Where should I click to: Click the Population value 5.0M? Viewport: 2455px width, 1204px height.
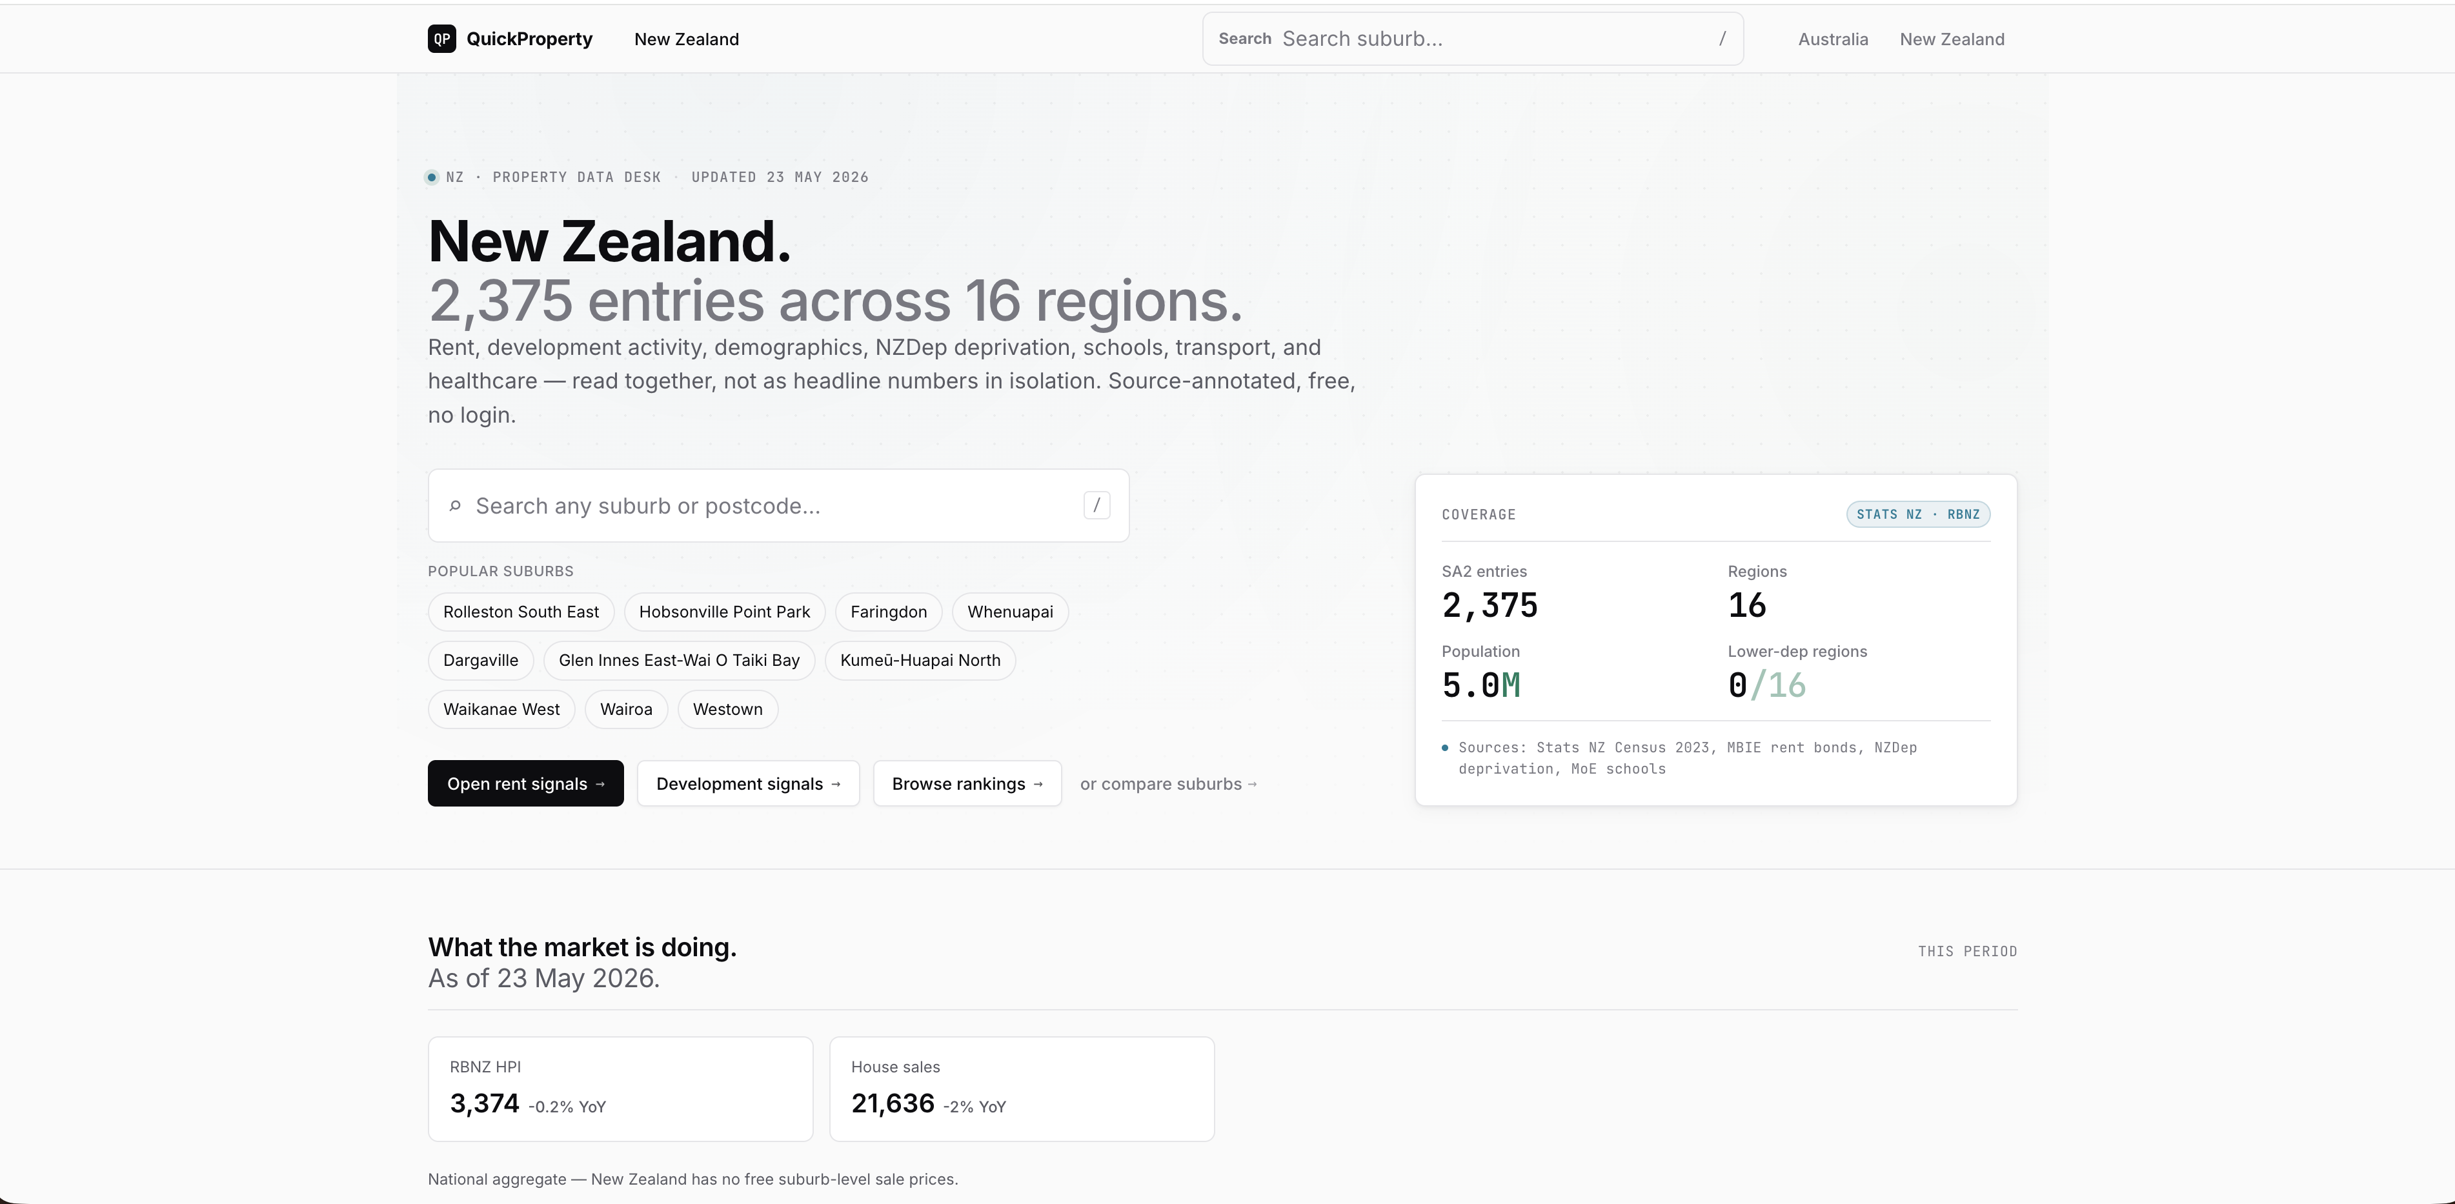[x=1481, y=686]
